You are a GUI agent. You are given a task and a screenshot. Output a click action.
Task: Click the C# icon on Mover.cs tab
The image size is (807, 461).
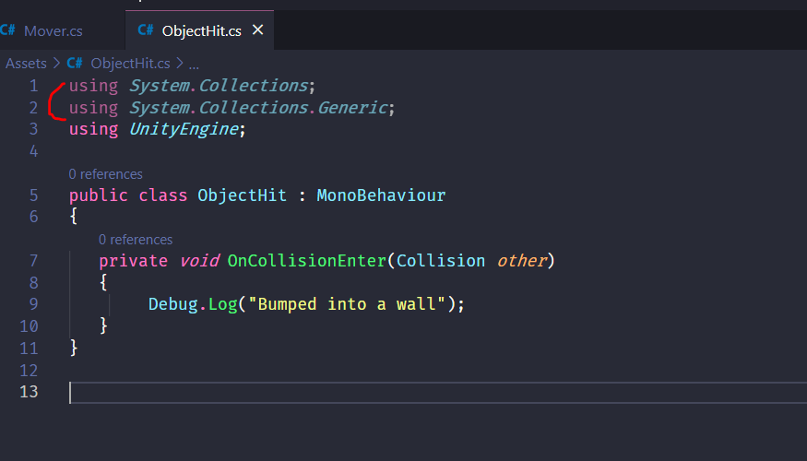tap(8, 30)
